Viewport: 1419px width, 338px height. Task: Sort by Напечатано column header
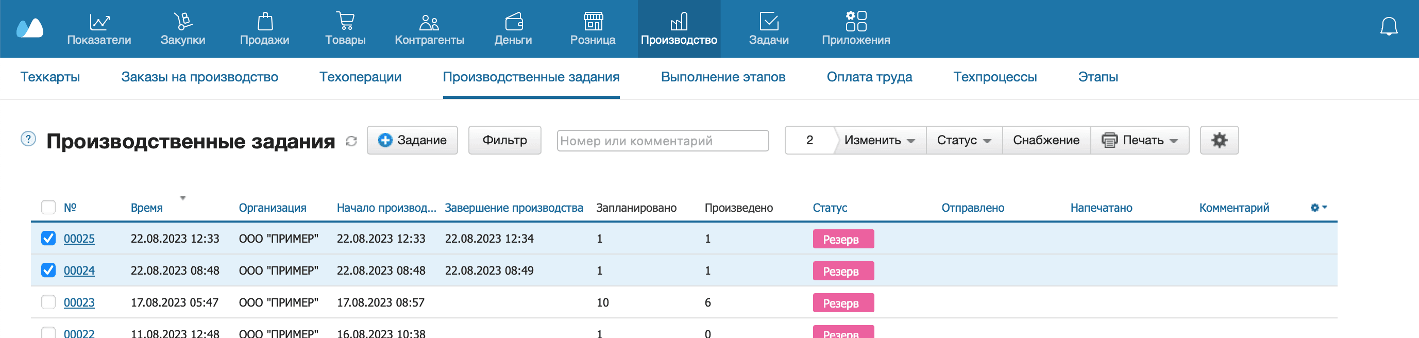(1101, 208)
